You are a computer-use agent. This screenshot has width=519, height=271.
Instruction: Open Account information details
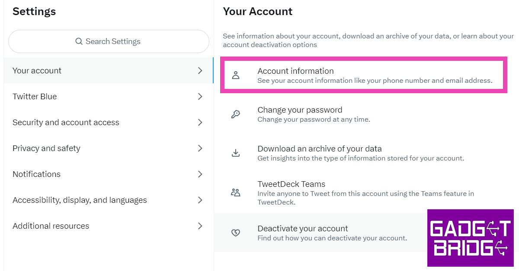pyautogui.click(x=295, y=71)
